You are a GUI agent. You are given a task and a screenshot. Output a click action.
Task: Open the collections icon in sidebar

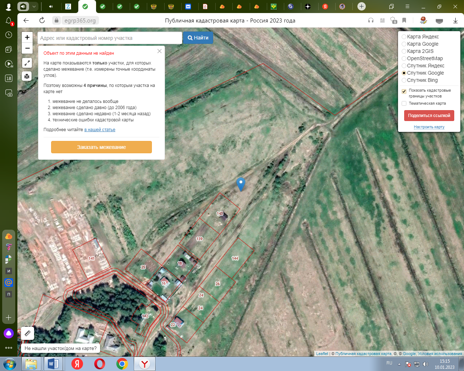pyautogui.click(x=9, y=49)
